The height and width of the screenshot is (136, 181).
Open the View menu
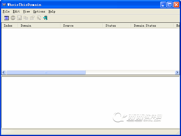[x=26, y=11]
